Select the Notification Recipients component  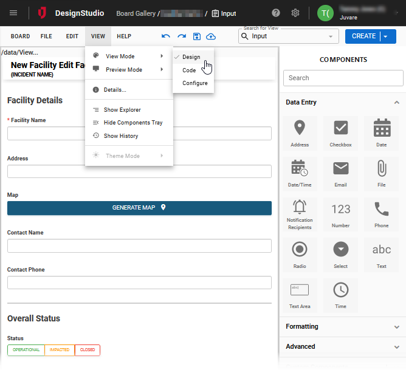click(x=300, y=214)
